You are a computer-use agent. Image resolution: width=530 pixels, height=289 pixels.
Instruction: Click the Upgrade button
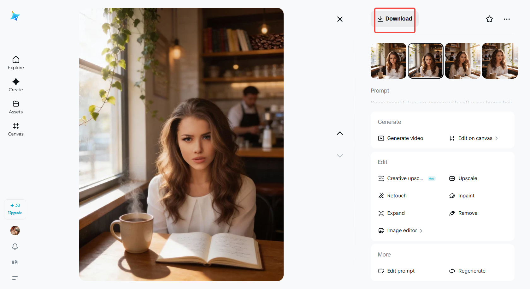click(x=15, y=209)
